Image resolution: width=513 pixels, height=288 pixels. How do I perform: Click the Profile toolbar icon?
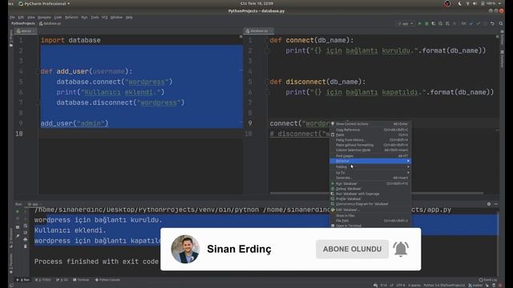click(440, 23)
